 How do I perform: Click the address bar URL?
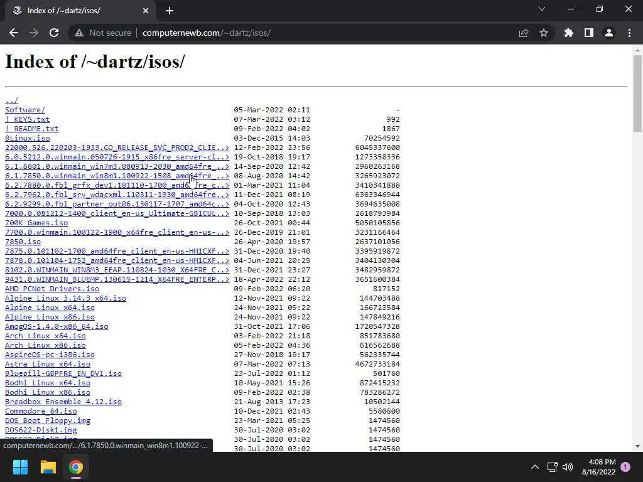coord(206,33)
